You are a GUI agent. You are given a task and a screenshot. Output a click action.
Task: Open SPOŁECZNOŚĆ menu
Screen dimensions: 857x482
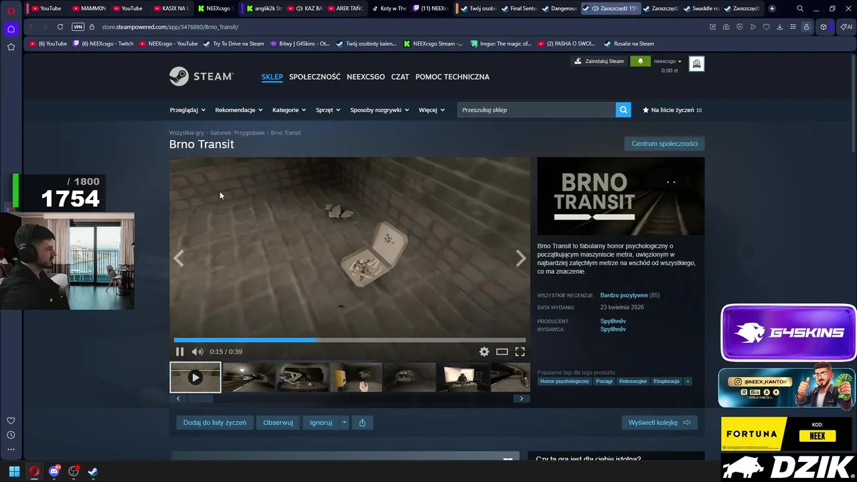point(315,76)
